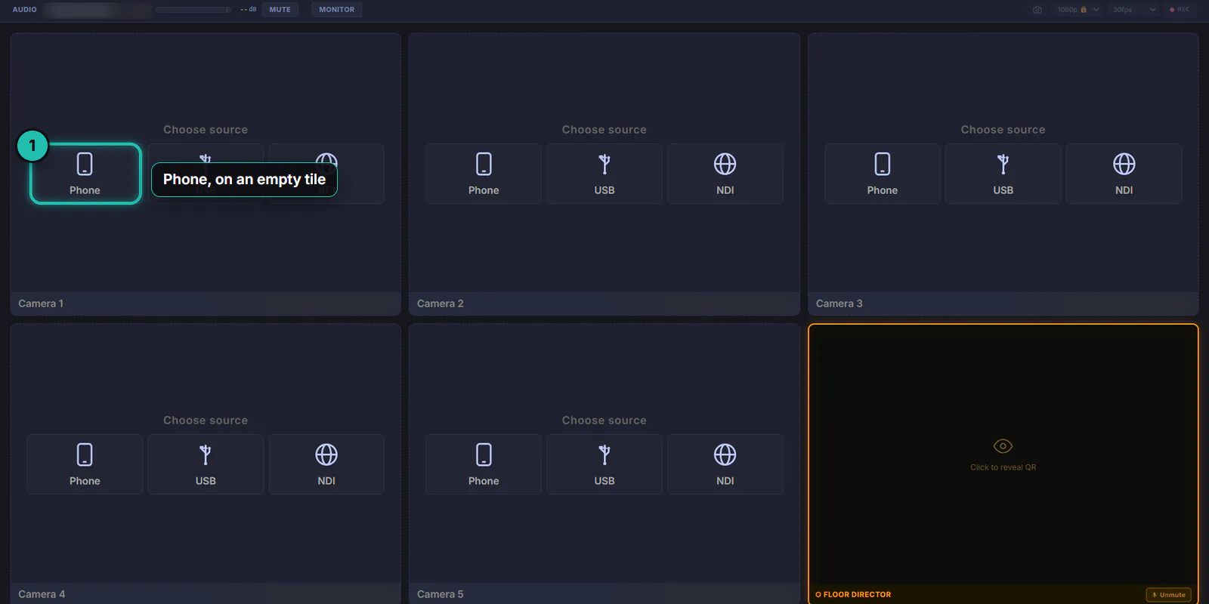Click 'Choose source' heading in Camera 4 tile
This screenshot has width=1209, height=604.
click(206, 421)
